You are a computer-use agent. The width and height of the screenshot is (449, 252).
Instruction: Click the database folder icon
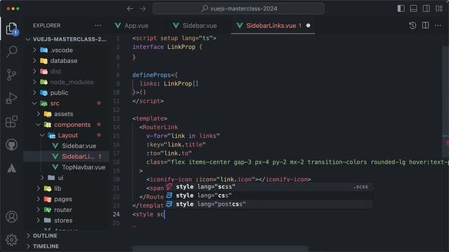coord(43,61)
